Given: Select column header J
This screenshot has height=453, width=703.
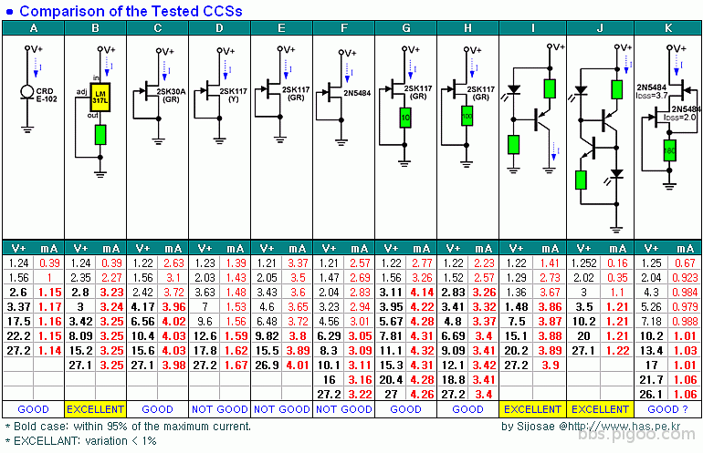Looking at the screenshot, I should pyautogui.click(x=601, y=28).
